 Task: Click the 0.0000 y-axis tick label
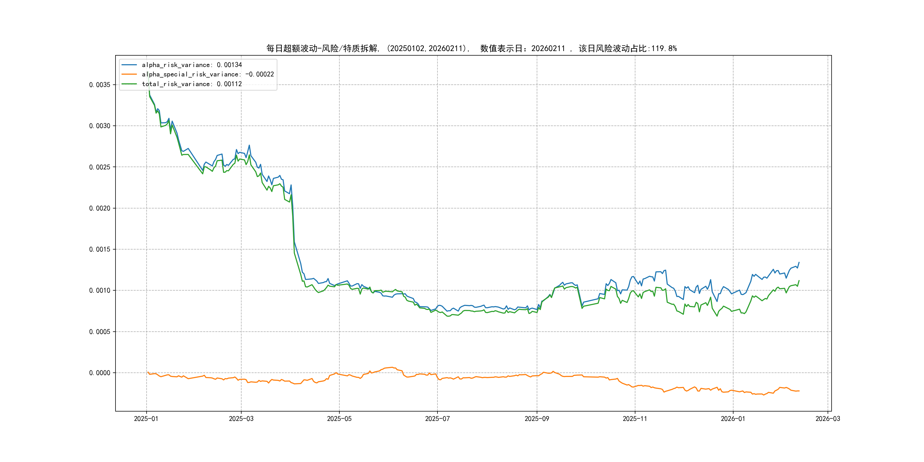[100, 373]
